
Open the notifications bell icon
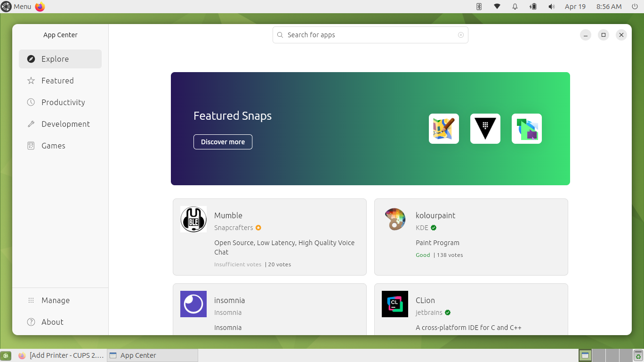point(515,7)
